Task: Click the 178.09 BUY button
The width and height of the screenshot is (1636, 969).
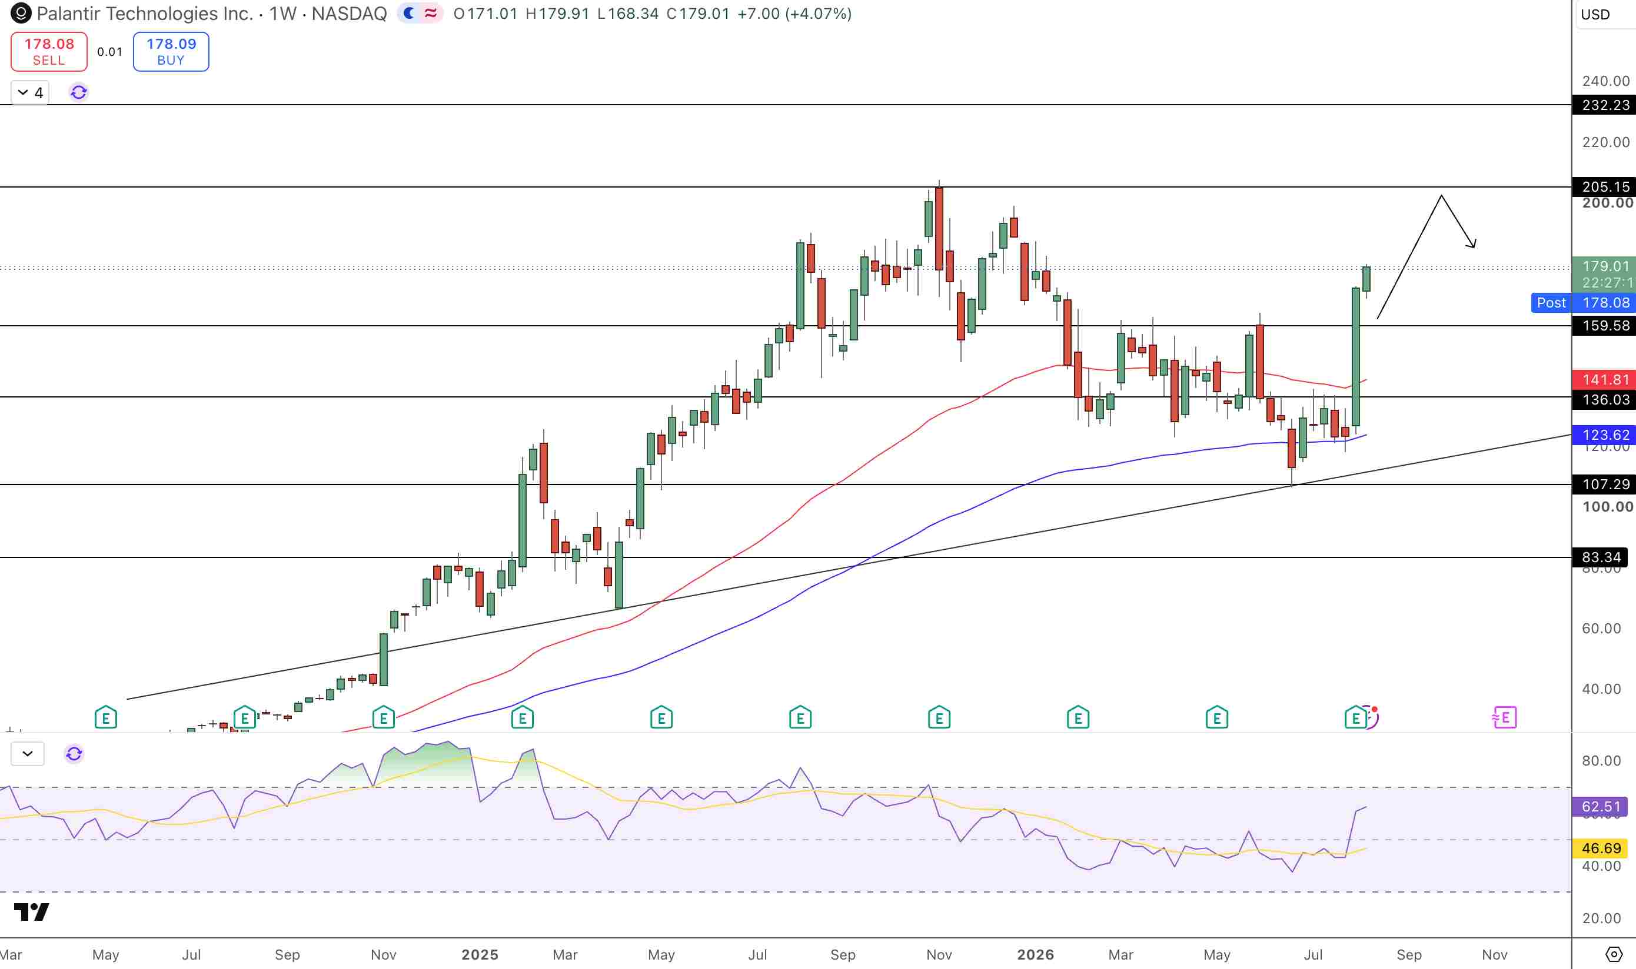Action: 171,52
